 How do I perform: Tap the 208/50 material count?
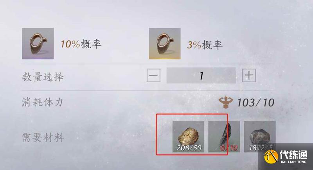pos(189,148)
